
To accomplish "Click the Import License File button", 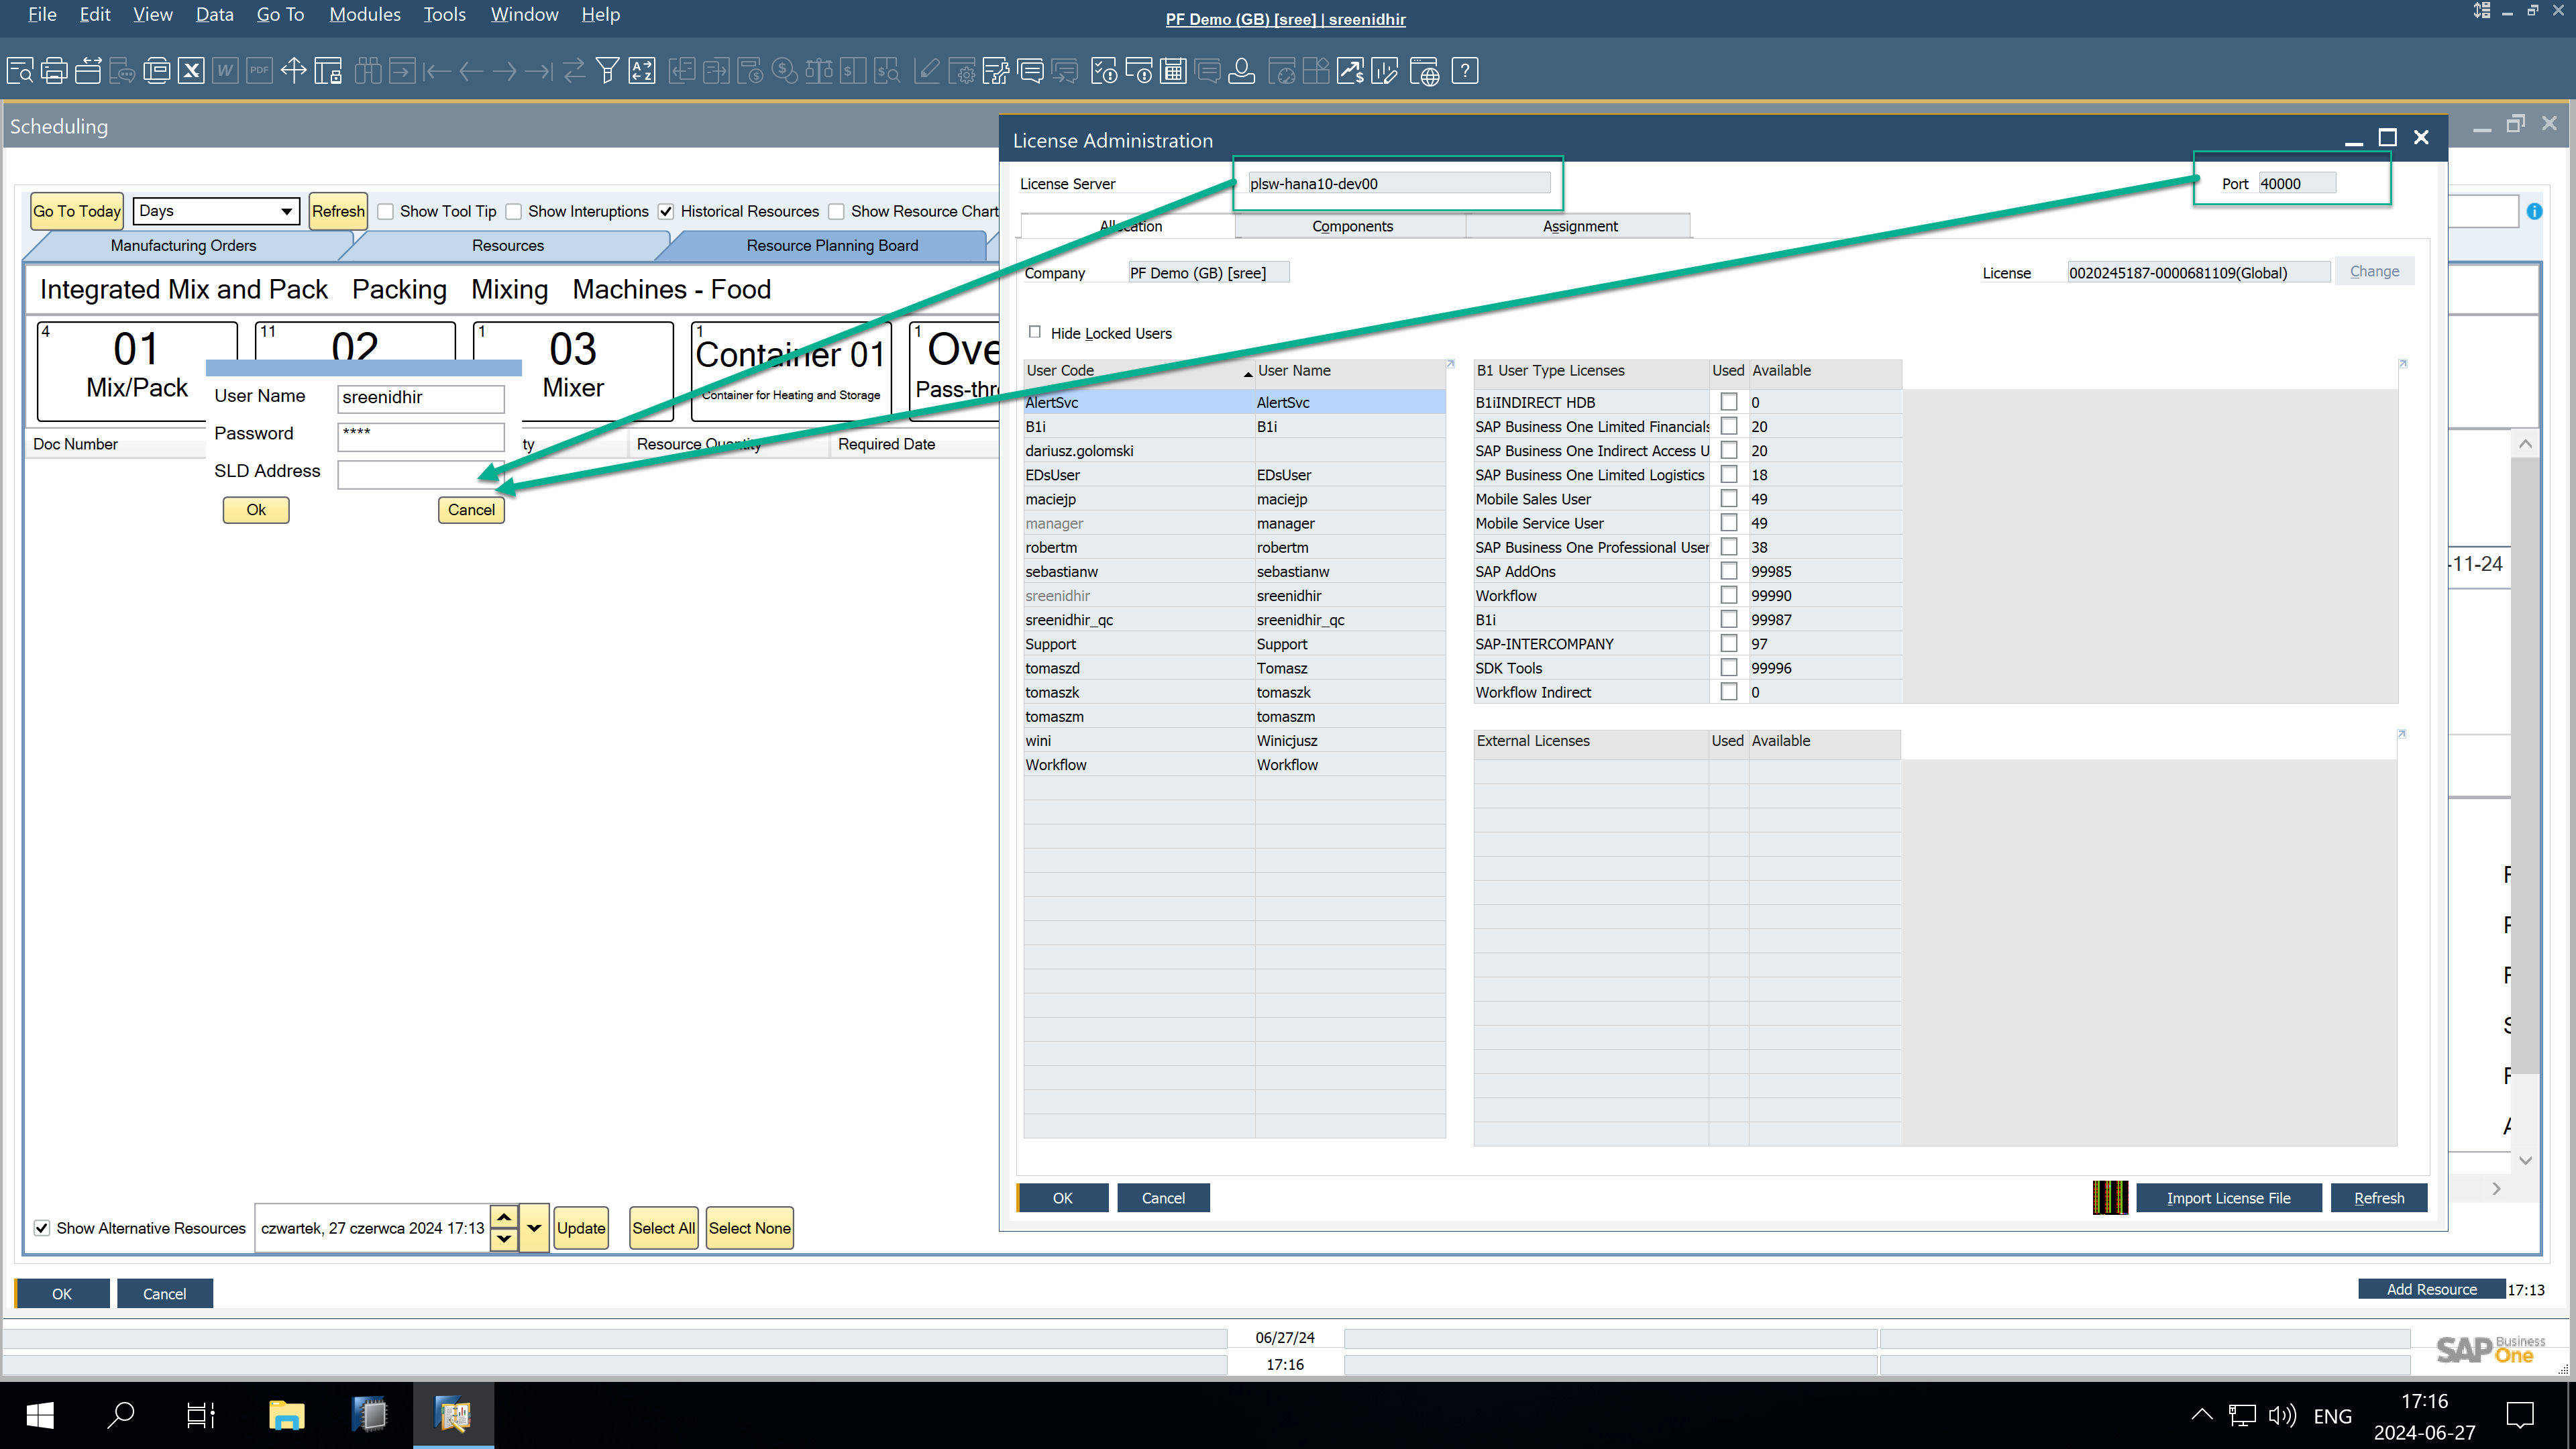I will [x=2228, y=1198].
